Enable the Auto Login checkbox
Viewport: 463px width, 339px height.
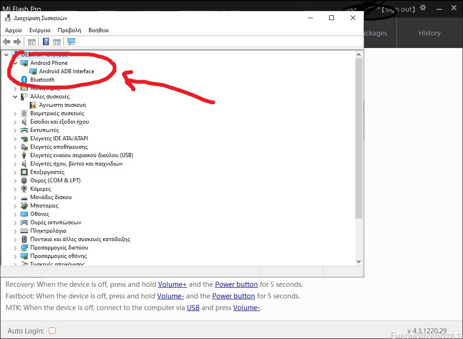52,331
